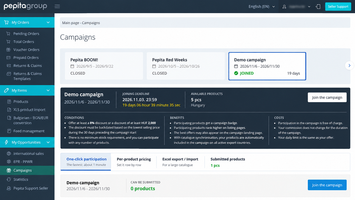The image size is (355, 200).
Task: Click the user profile icon
Action: (284, 7)
